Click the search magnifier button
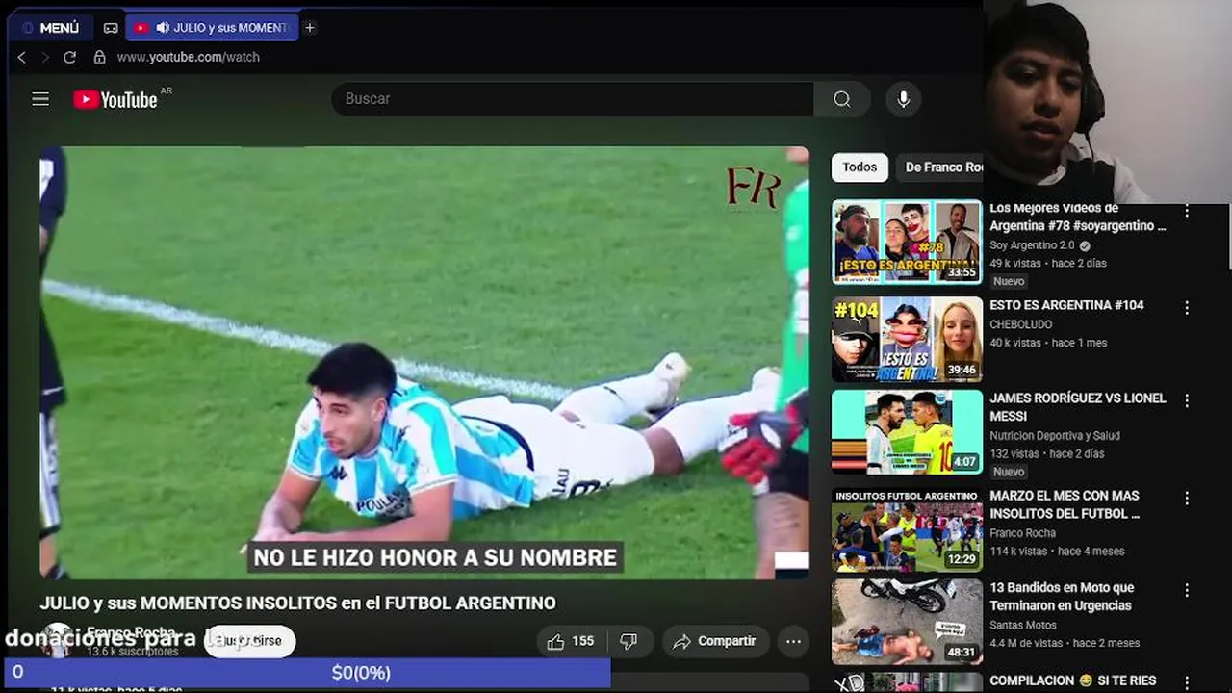This screenshot has height=693, width=1232. (x=842, y=99)
